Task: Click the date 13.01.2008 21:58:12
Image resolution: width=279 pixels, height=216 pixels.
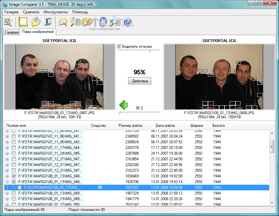Action: [x=167, y=193]
